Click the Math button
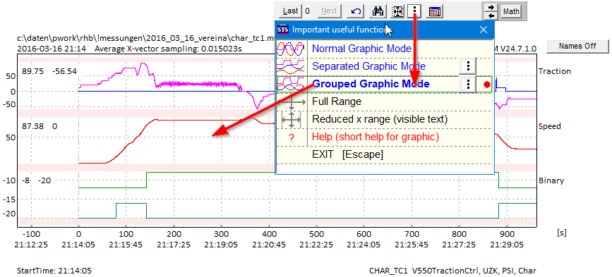Viewport: 612px width, 277px height. (511, 11)
